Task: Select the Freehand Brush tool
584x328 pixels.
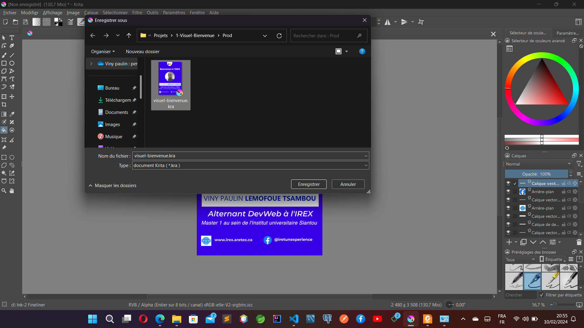Action: (x=4, y=55)
